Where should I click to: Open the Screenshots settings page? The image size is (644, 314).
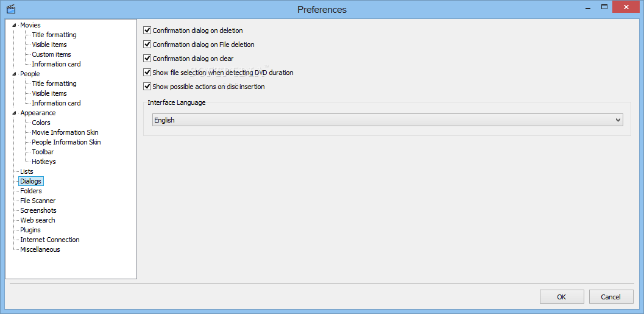[x=38, y=210]
